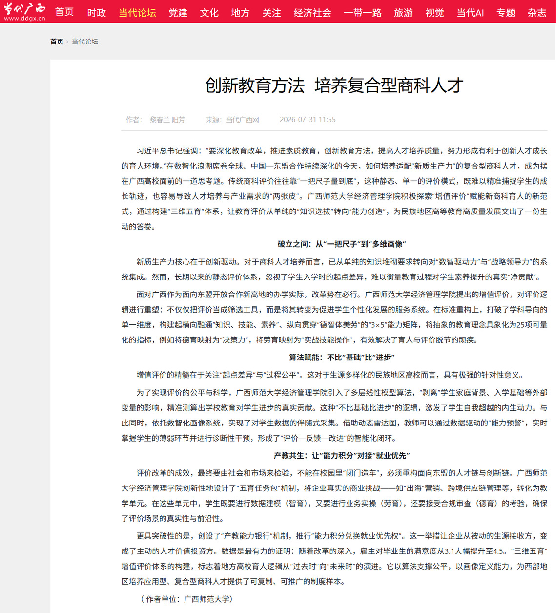Click the 关注 navigation link
Image resolution: width=556 pixels, height=613 pixels.
pos(272,13)
